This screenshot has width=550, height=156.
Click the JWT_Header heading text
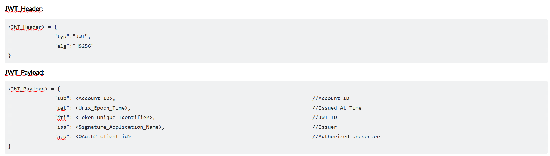point(23,9)
